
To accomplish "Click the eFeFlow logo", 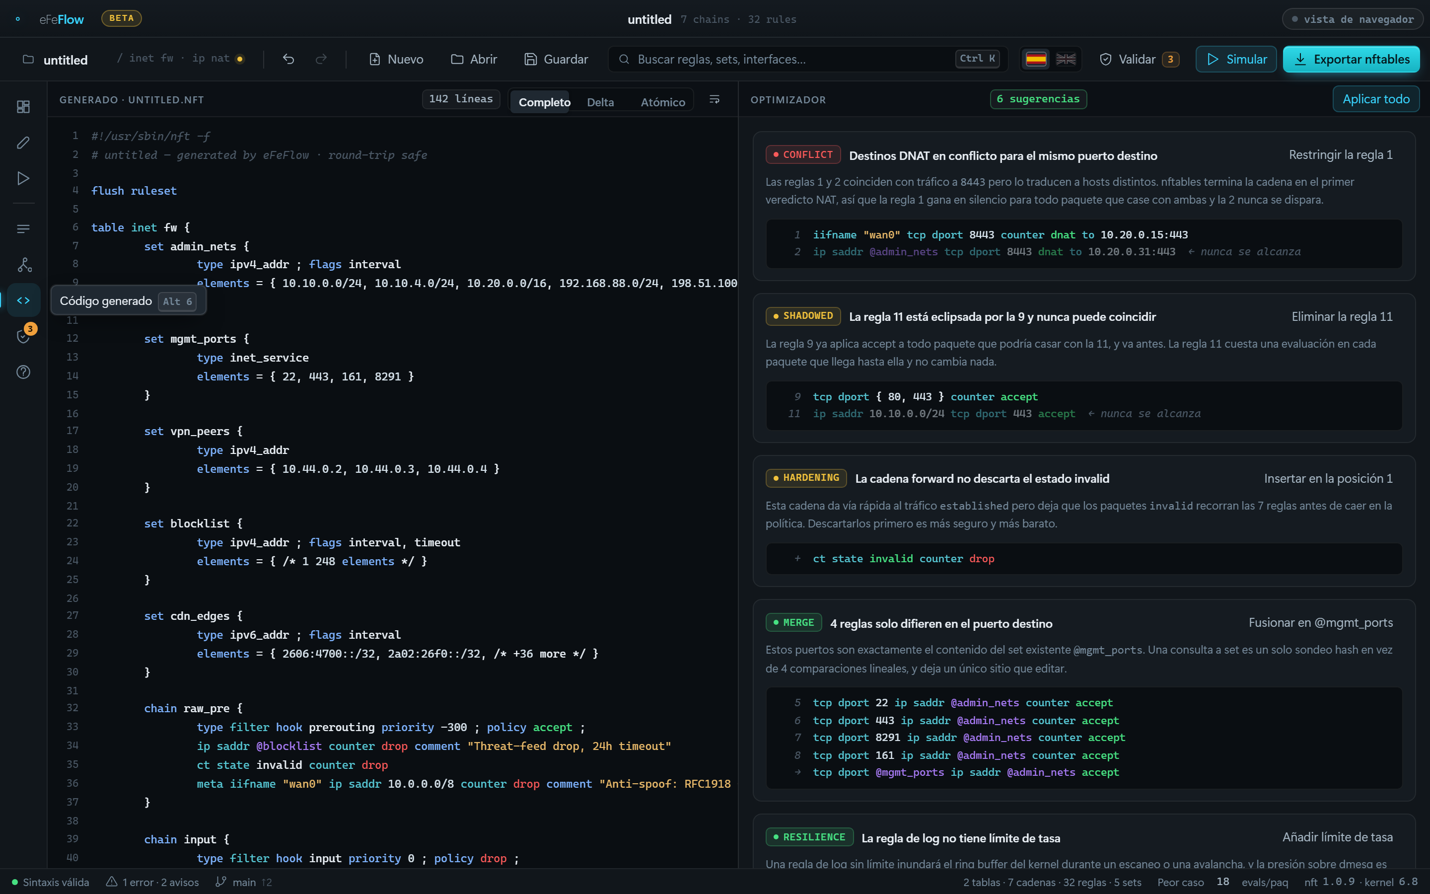I will [62, 19].
